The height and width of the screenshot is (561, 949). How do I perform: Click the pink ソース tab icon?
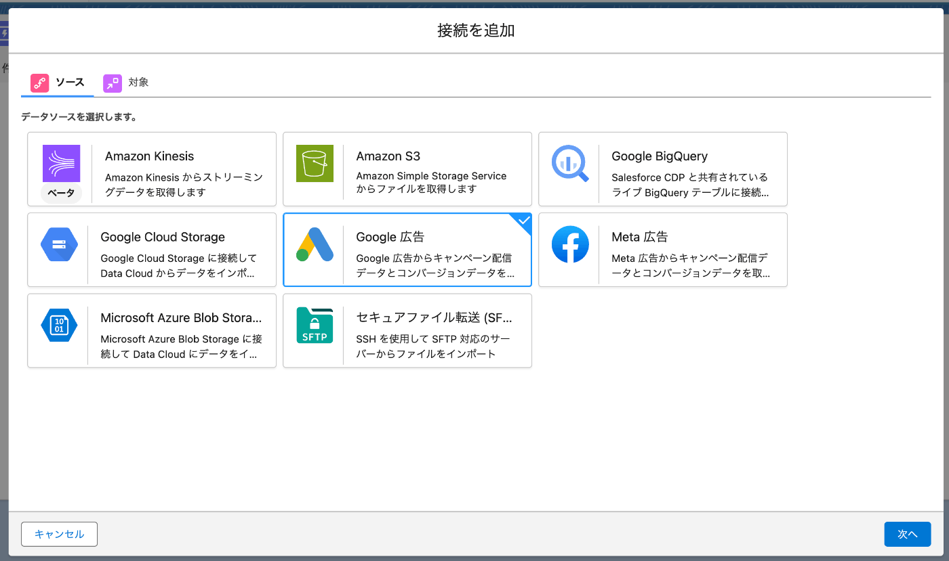pos(40,83)
